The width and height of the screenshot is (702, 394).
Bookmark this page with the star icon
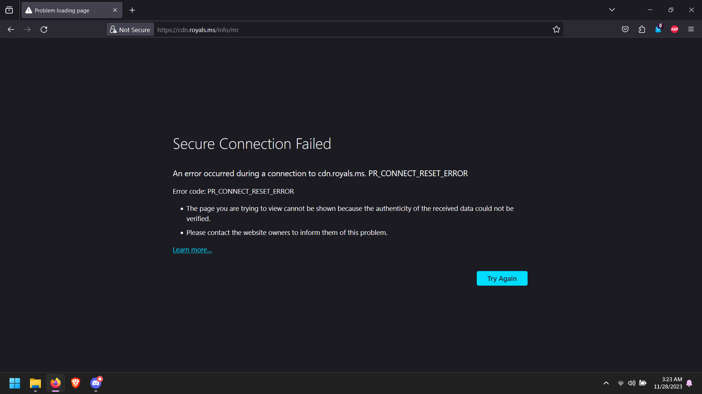coord(556,30)
